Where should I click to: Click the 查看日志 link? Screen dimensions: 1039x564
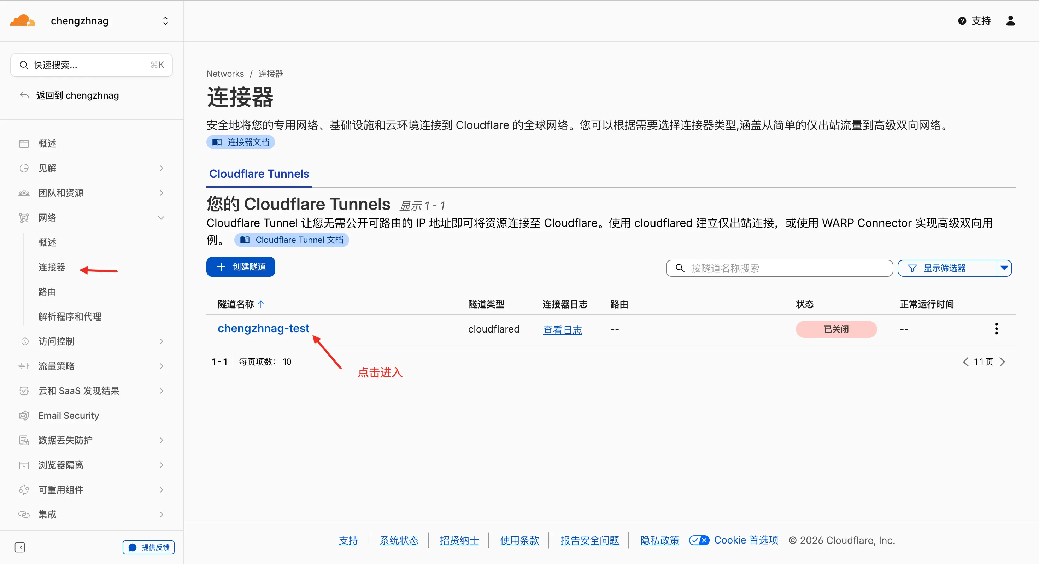(562, 330)
